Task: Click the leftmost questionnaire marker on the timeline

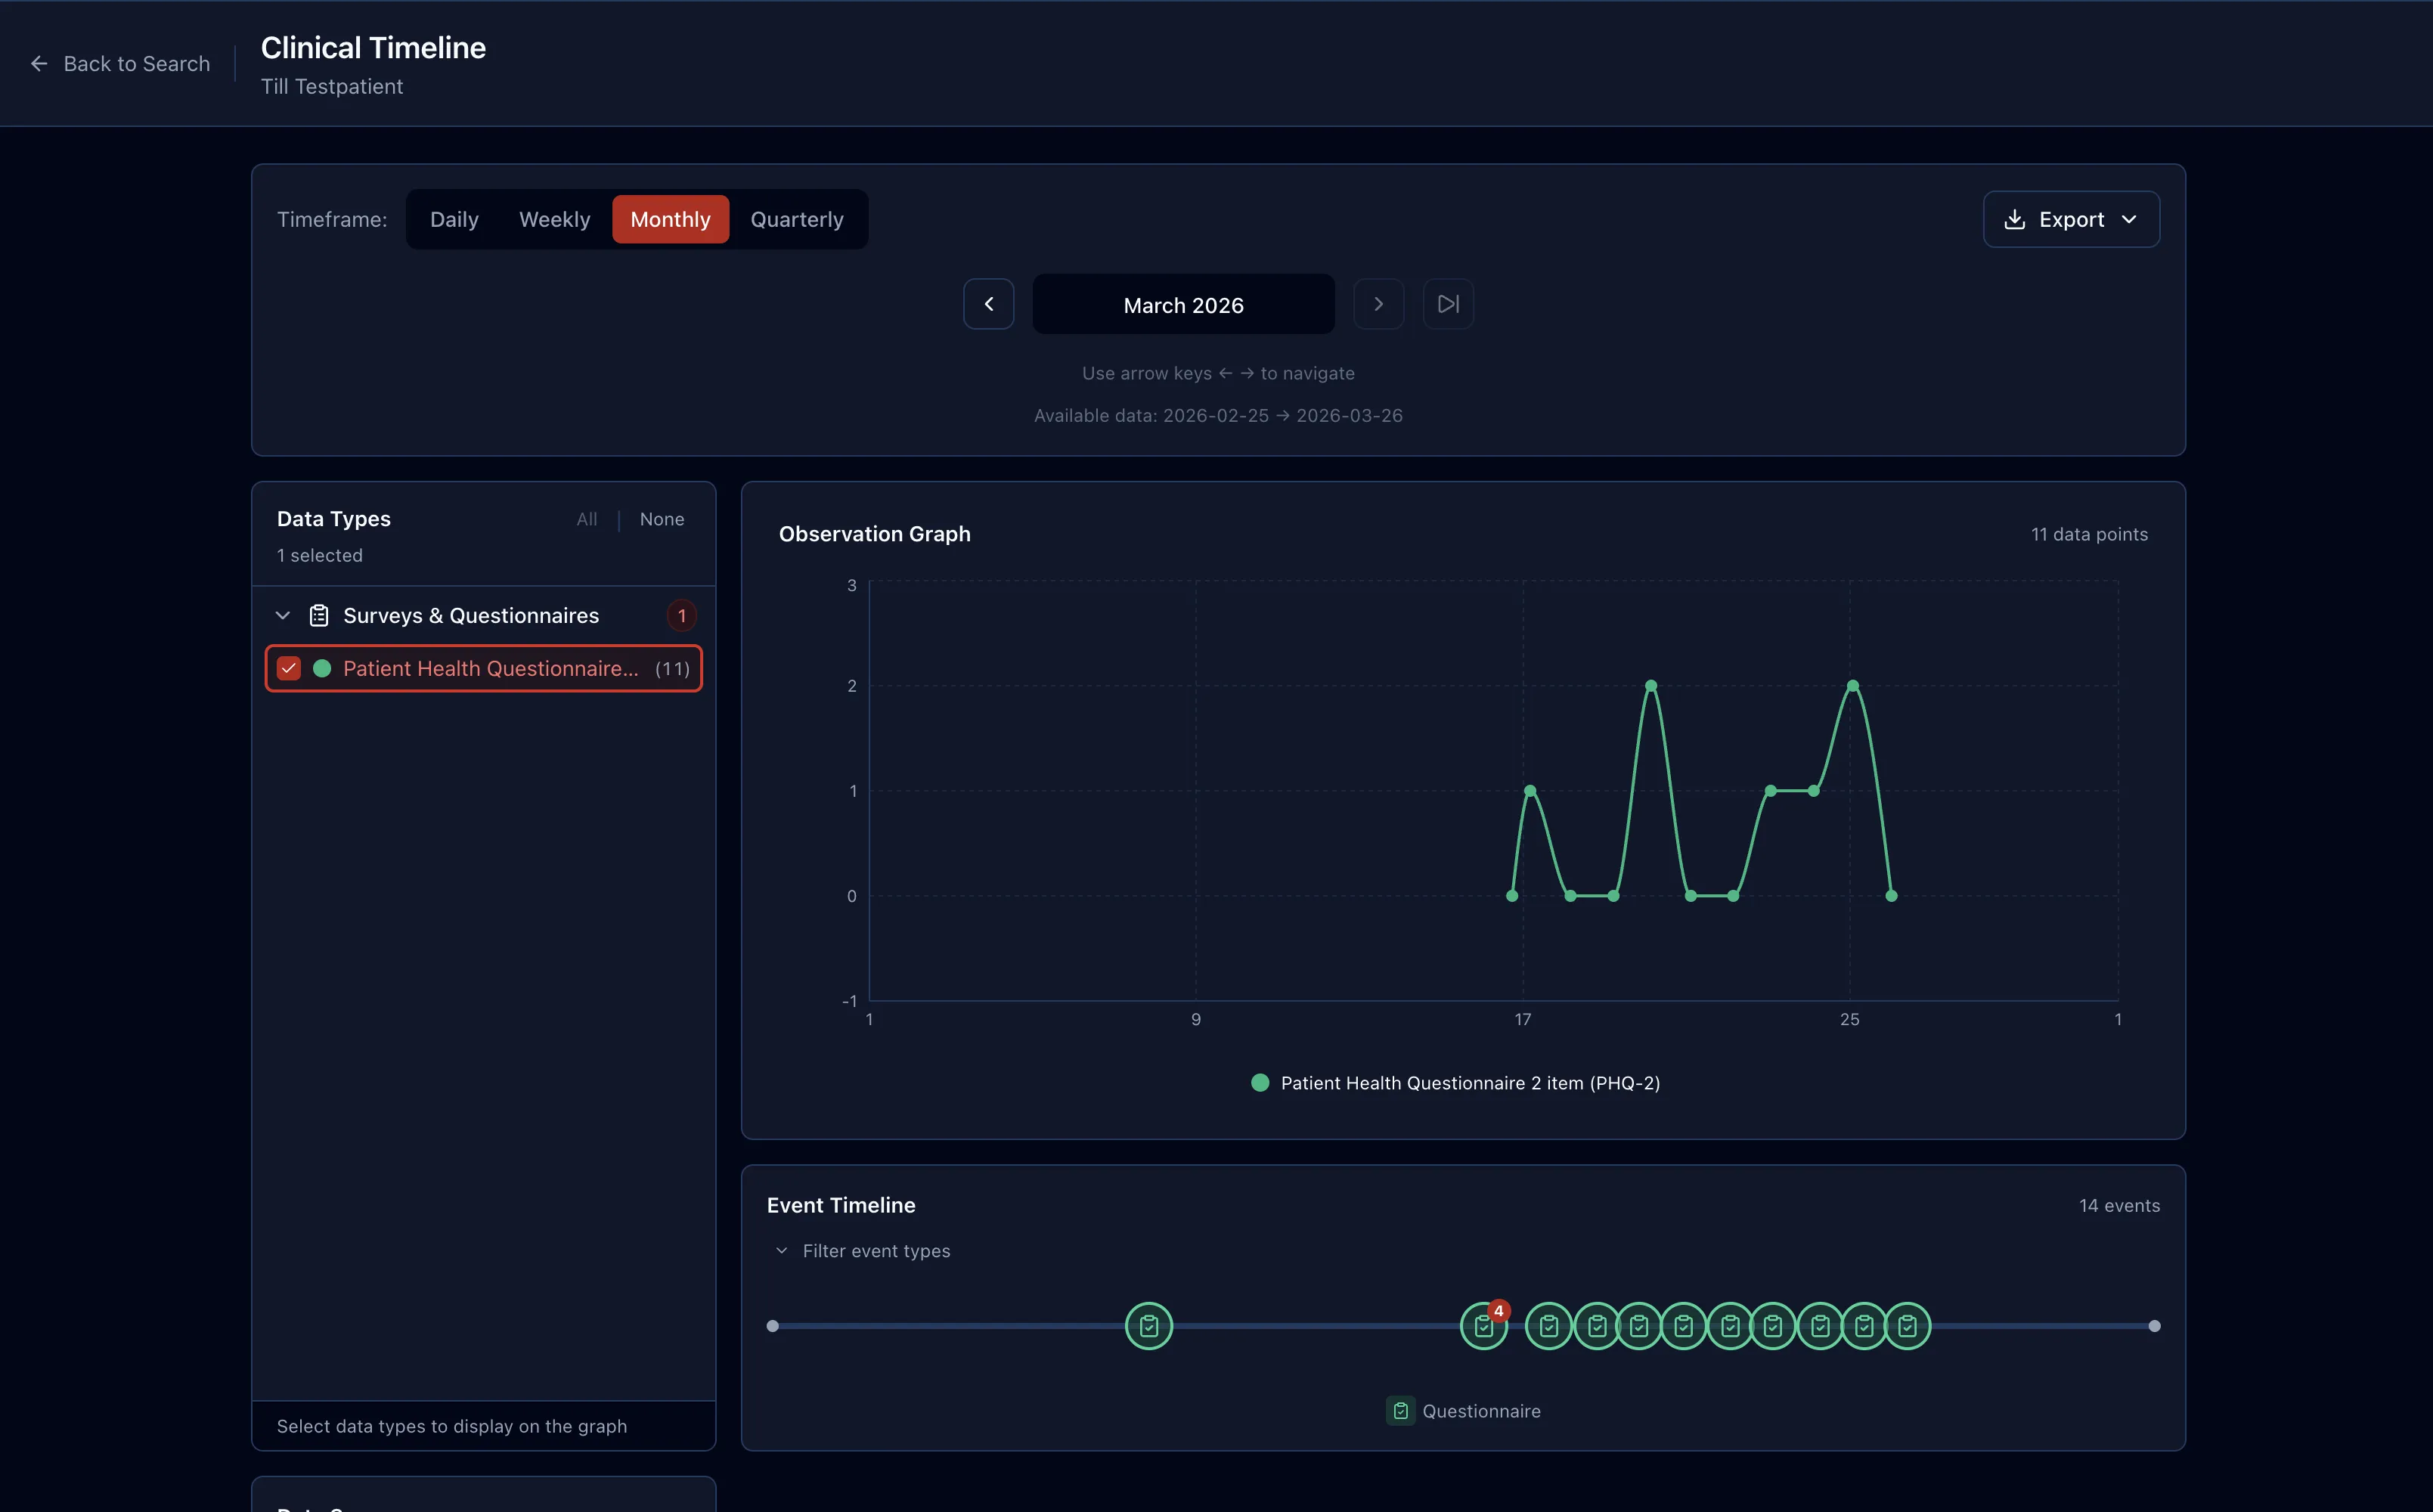Action: 1148,1325
